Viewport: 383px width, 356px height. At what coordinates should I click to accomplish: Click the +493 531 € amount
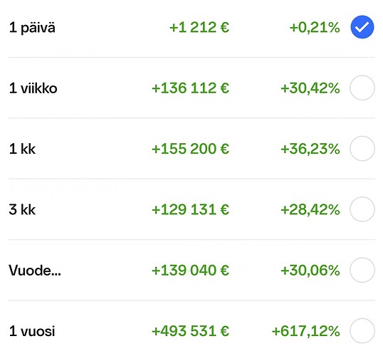click(x=191, y=331)
